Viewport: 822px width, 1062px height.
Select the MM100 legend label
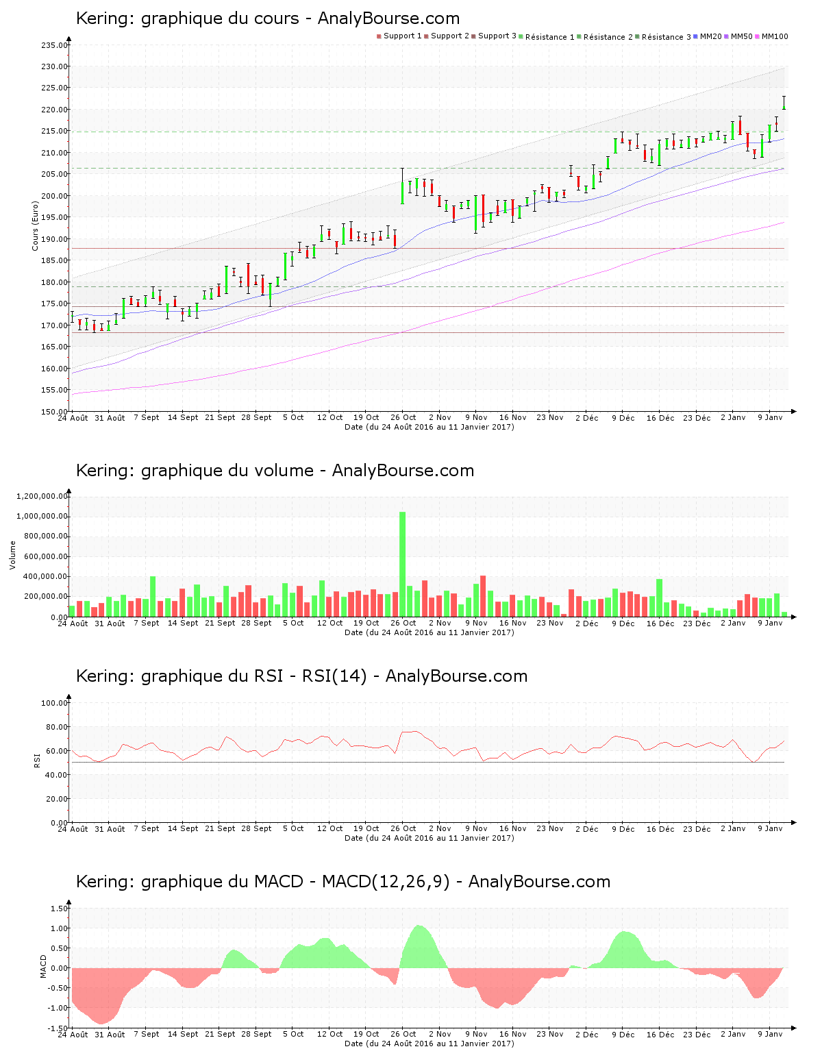tap(775, 36)
